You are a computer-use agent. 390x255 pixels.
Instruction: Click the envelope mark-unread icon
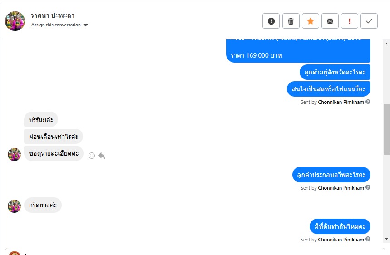coord(330,21)
